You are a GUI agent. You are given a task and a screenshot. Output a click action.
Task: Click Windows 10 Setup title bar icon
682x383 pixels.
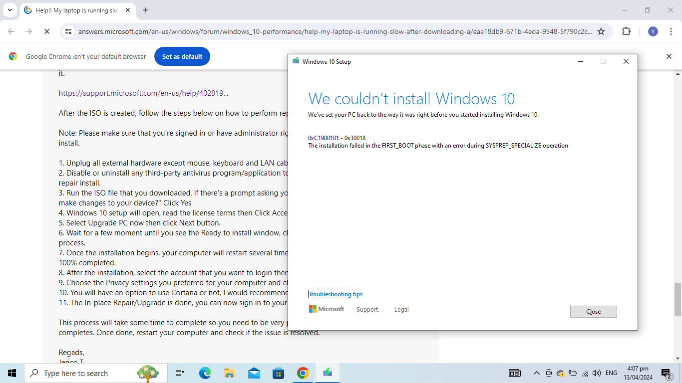pos(296,61)
